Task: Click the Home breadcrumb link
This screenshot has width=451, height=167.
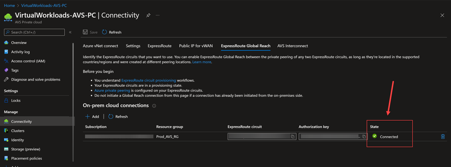Action: coord(9,5)
